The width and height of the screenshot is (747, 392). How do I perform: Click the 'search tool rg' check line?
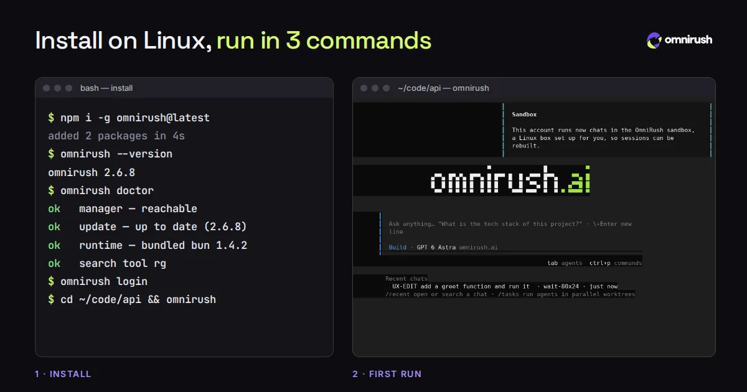[x=123, y=263]
